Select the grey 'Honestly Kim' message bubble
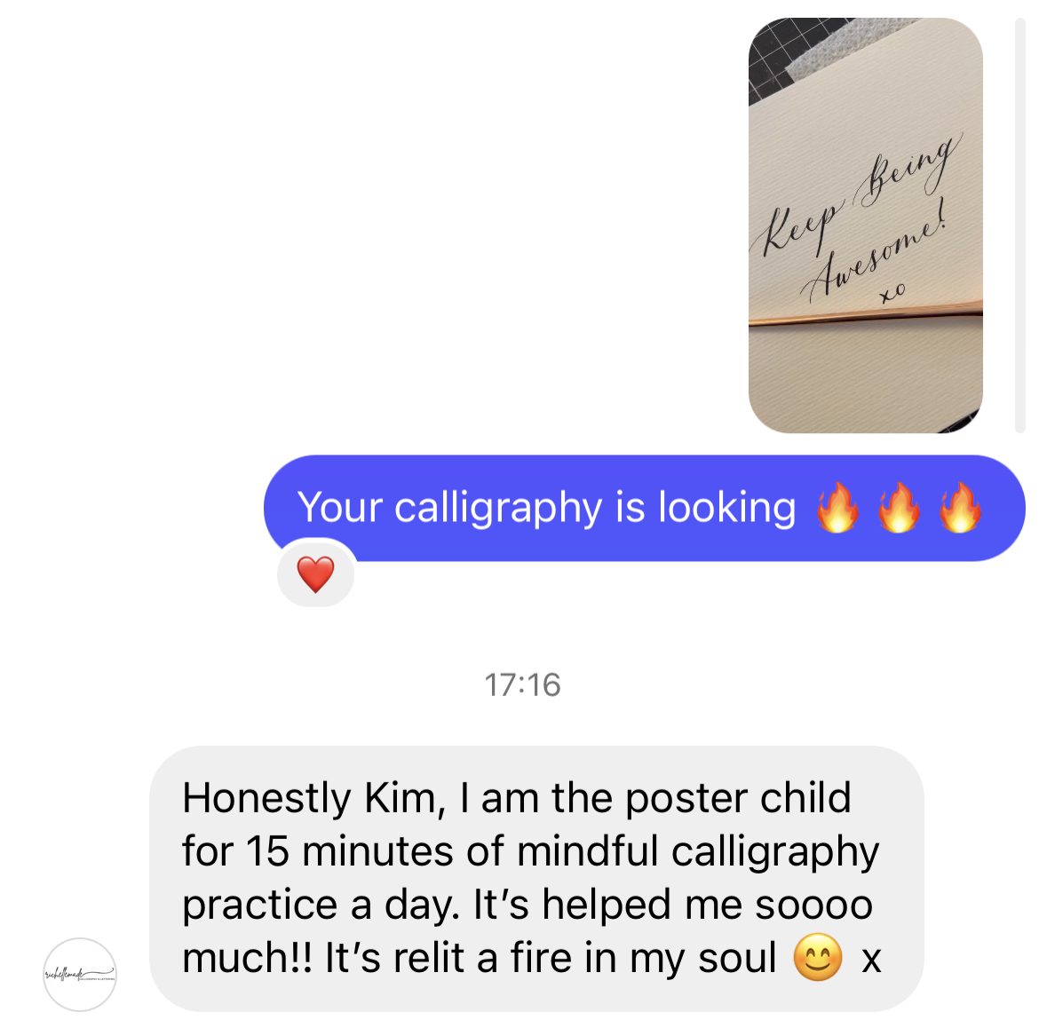The height and width of the screenshot is (1028, 1047). [x=536, y=879]
